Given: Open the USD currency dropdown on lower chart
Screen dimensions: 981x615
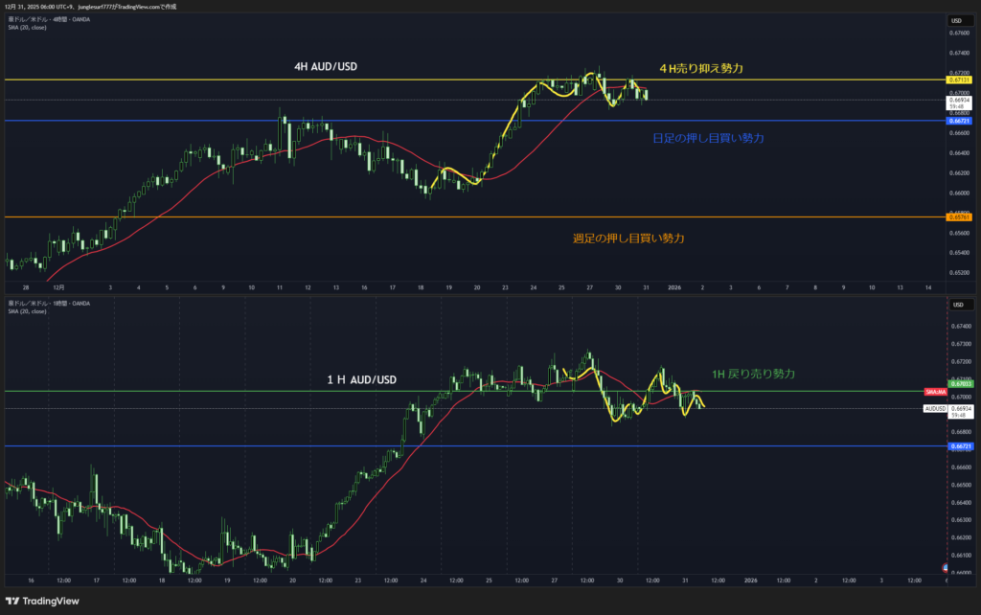Looking at the screenshot, I should [x=956, y=305].
